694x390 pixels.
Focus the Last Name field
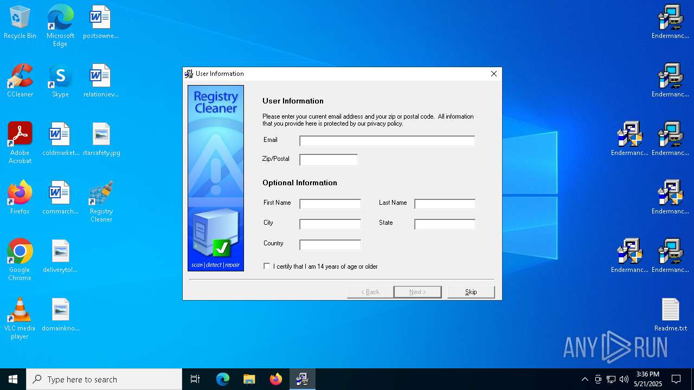pos(445,204)
